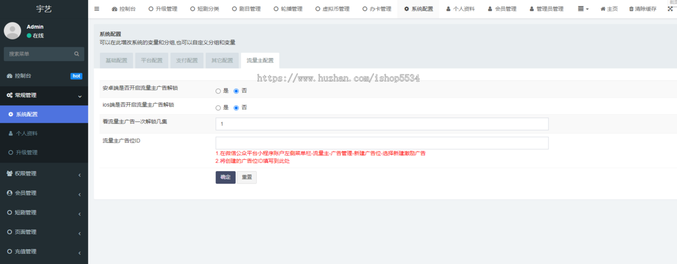The height and width of the screenshot is (264, 677).
Task: Open the 控制台 tab in top bar
Action: [124, 9]
